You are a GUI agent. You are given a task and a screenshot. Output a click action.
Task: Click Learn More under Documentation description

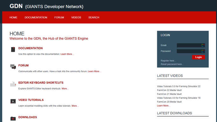point(67,54)
